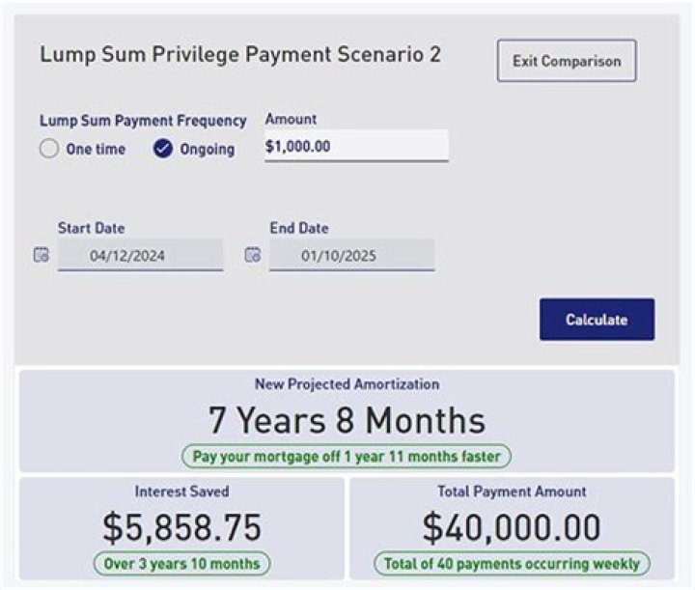Viewport: 695px width, 590px height.
Task: Click the Lump Sum Privilege Payment Scenario 2 heading
Action: [x=240, y=55]
